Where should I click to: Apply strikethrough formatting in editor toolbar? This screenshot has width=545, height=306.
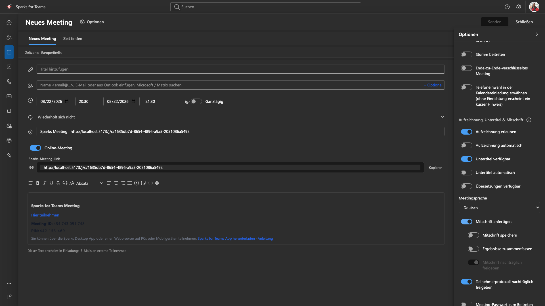[x=58, y=183]
